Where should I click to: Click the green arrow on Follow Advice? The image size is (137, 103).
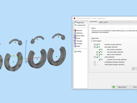(113, 87)
